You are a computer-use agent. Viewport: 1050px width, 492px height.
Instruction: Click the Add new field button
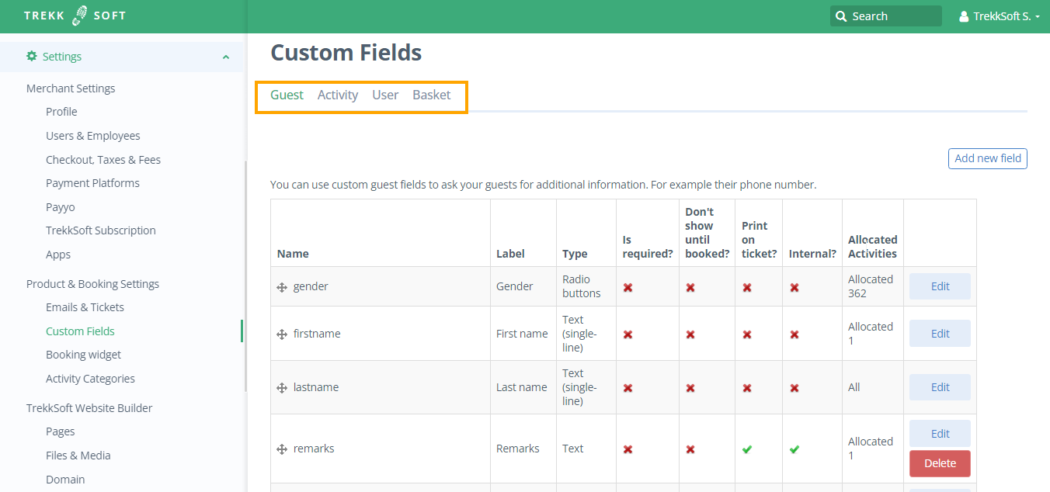(988, 158)
